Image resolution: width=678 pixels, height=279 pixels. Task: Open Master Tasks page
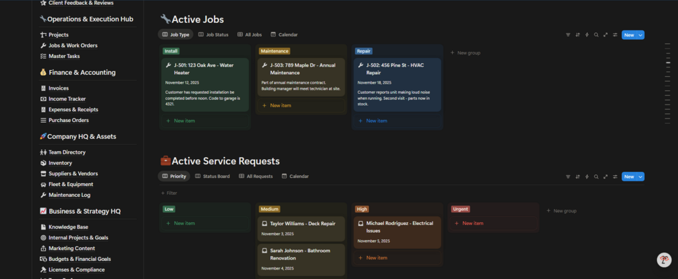(64, 56)
